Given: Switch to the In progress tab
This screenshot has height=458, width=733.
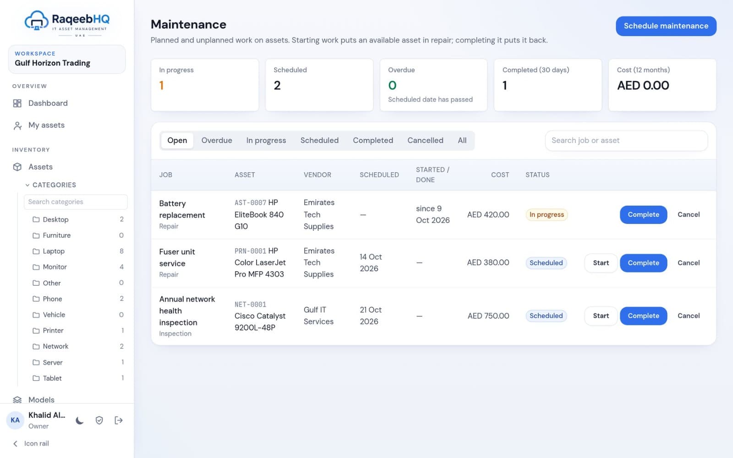Looking at the screenshot, I should pyautogui.click(x=266, y=141).
